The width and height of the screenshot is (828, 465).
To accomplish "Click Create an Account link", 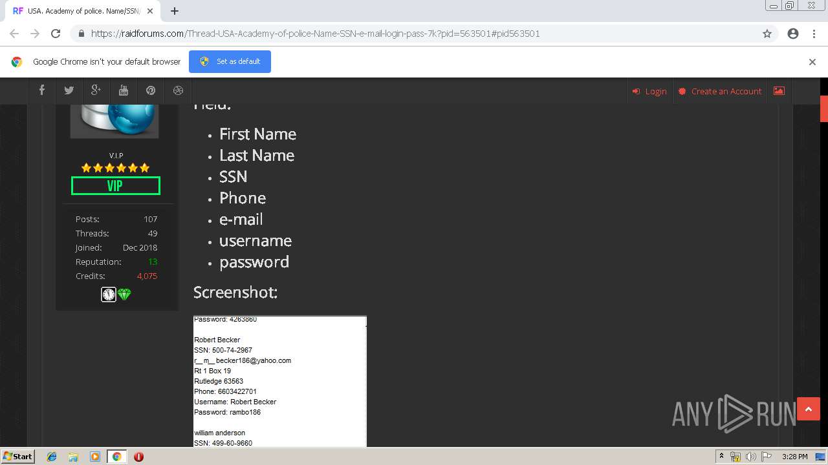I will tap(720, 91).
